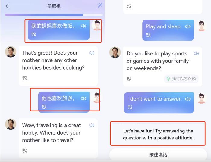The image size is (211, 162).
Task: Translate the "play sports or games" question
Action: (x=129, y=79)
